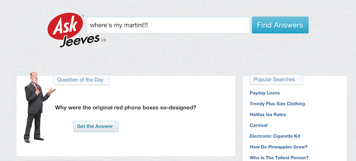The height and width of the screenshot is (161, 356).
Task: Click the red phone boxes question text
Action: [x=125, y=108]
